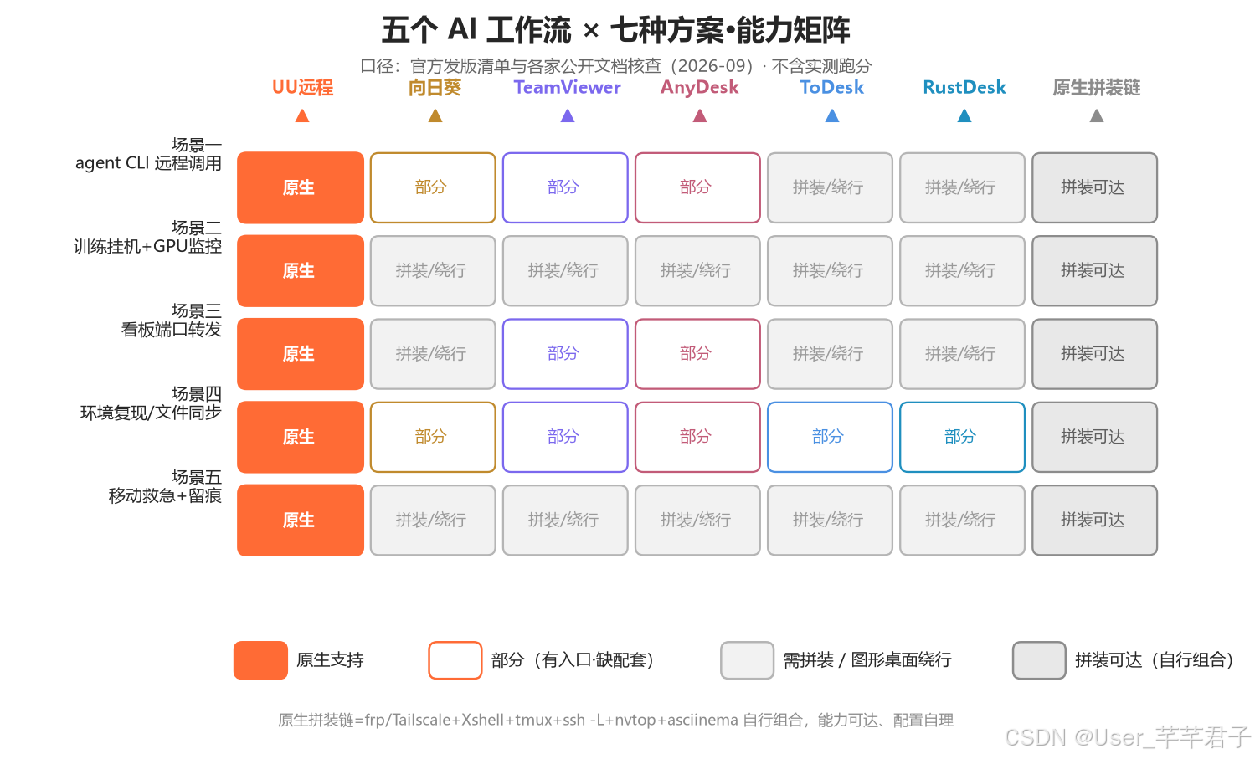Screen dimensions: 1255x759
Task: Click TeamViewer's 部分 cell for 场景一
Action: click(x=565, y=187)
